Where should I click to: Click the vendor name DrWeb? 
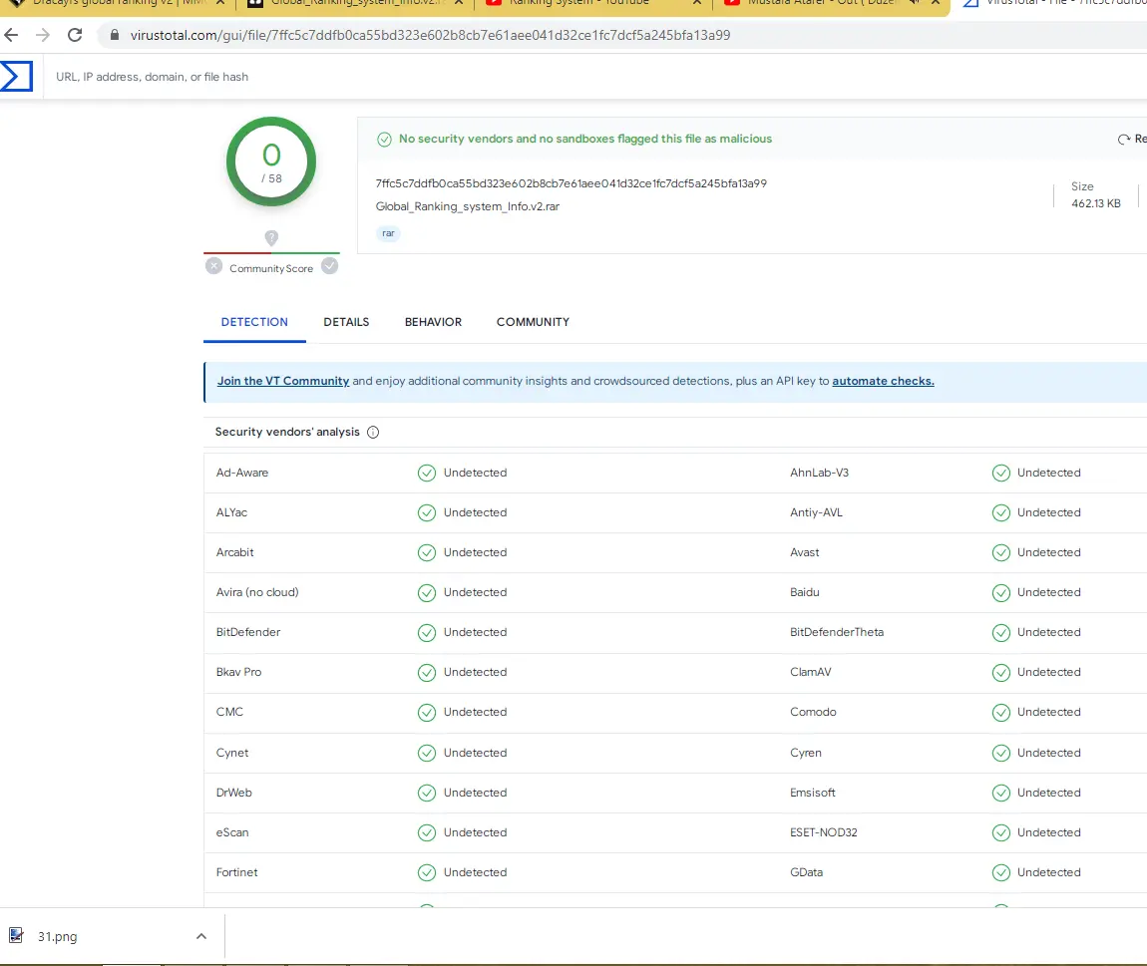point(234,793)
